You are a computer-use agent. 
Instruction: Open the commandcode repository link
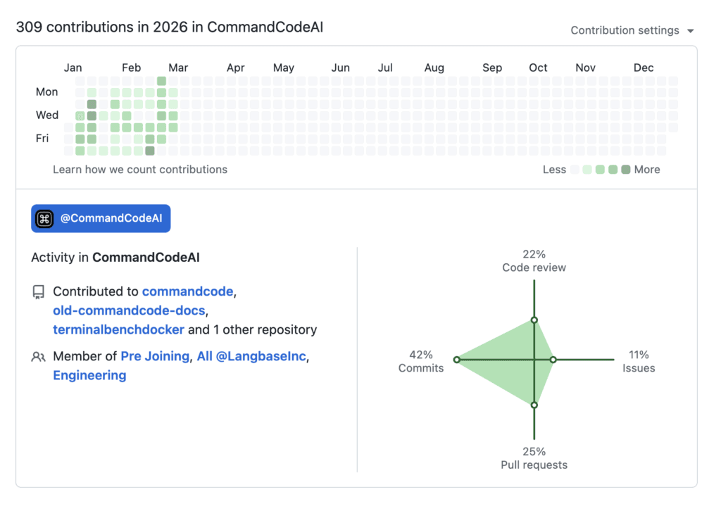(x=187, y=291)
